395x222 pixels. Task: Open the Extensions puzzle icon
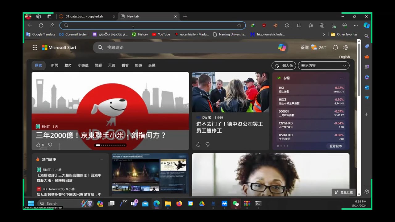coord(287,25)
